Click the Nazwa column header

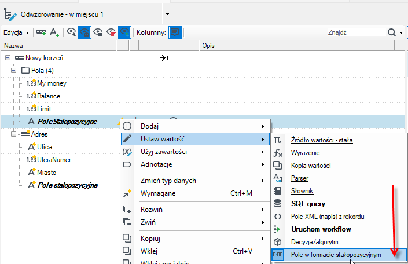pyautogui.click(x=58, y=46)
